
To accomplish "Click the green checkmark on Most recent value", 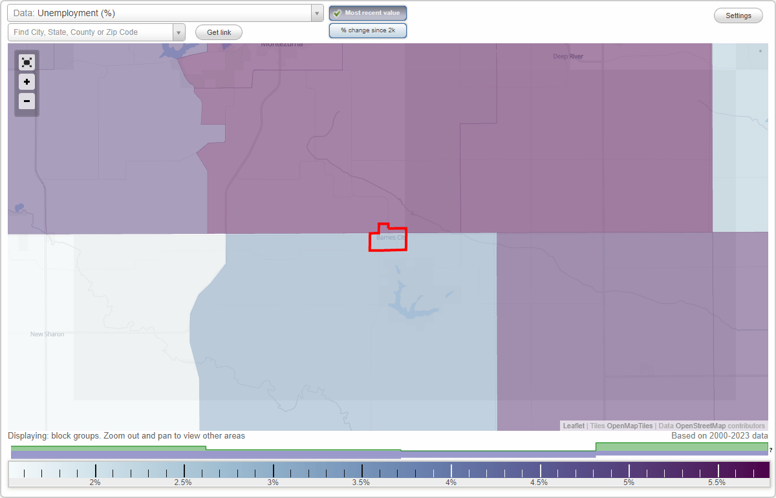I will coord(337,12).
